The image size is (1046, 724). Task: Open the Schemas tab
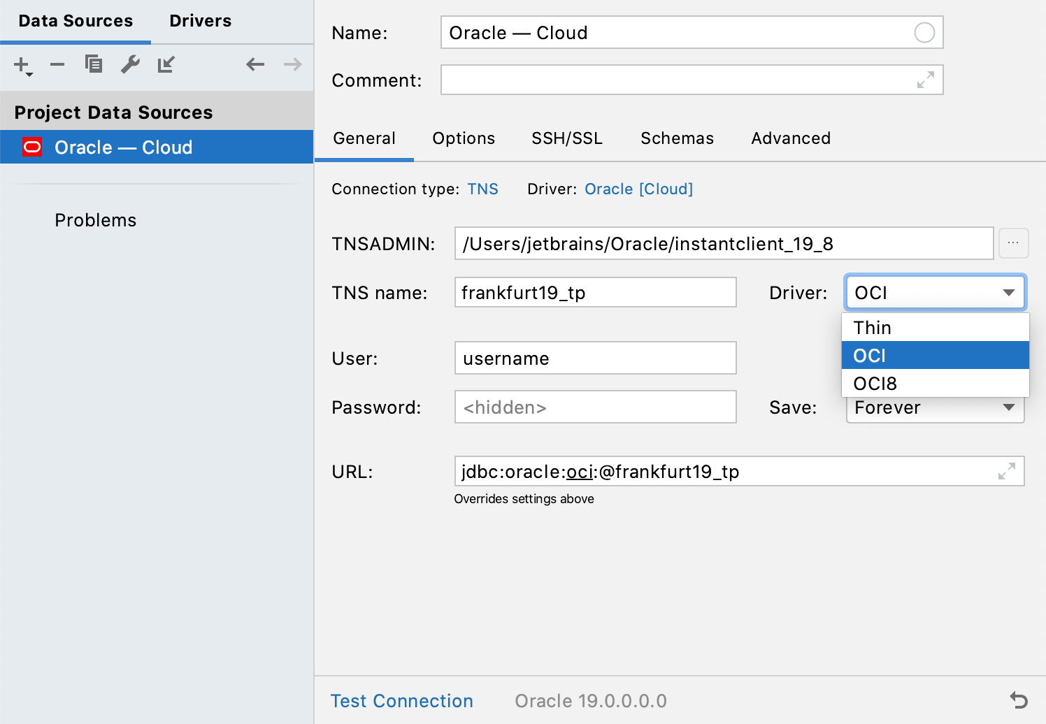[676, 138]
